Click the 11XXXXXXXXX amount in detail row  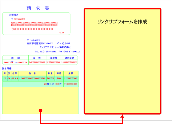tap(71, 78)
